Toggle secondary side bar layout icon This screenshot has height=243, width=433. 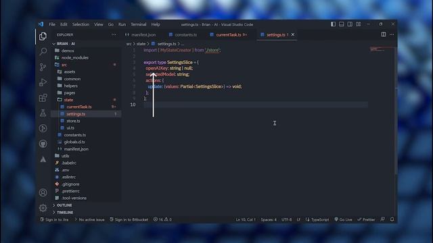click(350, 24)
